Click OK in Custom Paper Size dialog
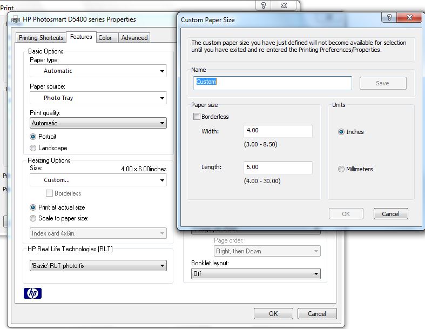Viewport: 425px width, 329px height. coord(346,214)
